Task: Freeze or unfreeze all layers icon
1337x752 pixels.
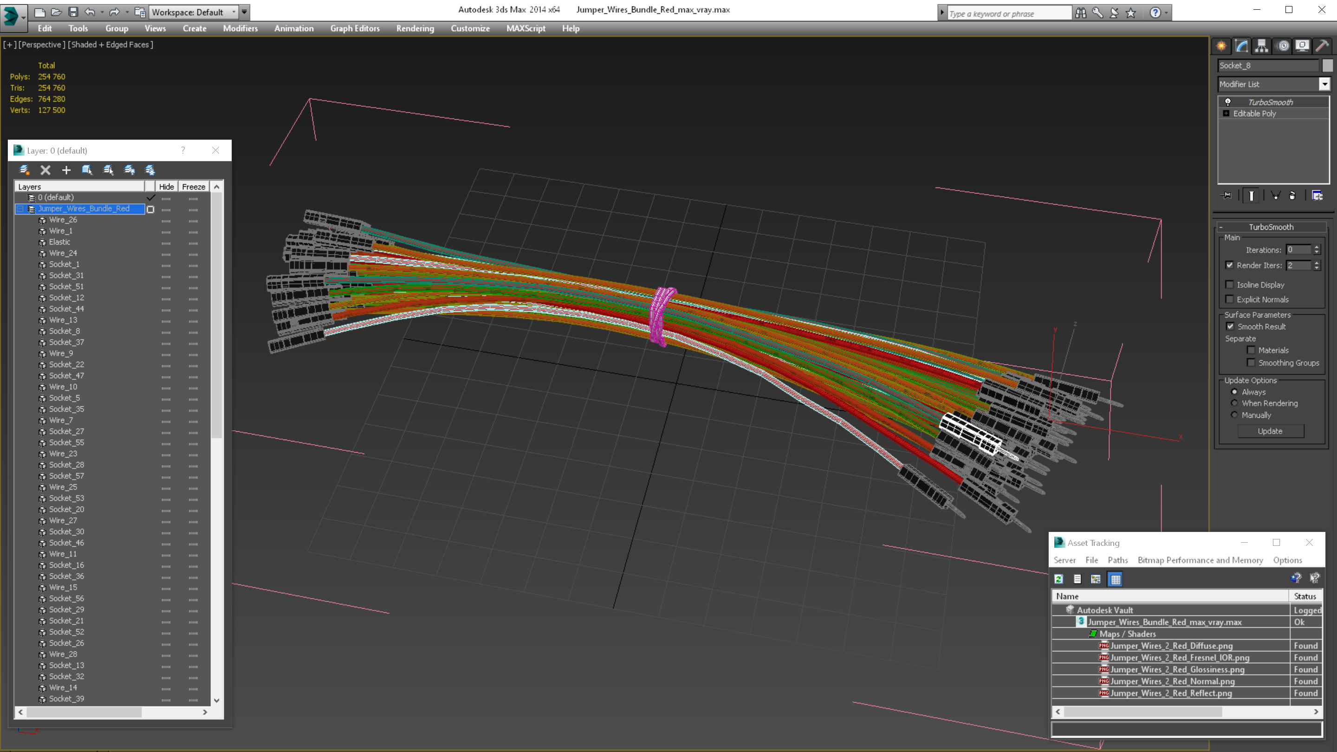Action: point(150,170)
